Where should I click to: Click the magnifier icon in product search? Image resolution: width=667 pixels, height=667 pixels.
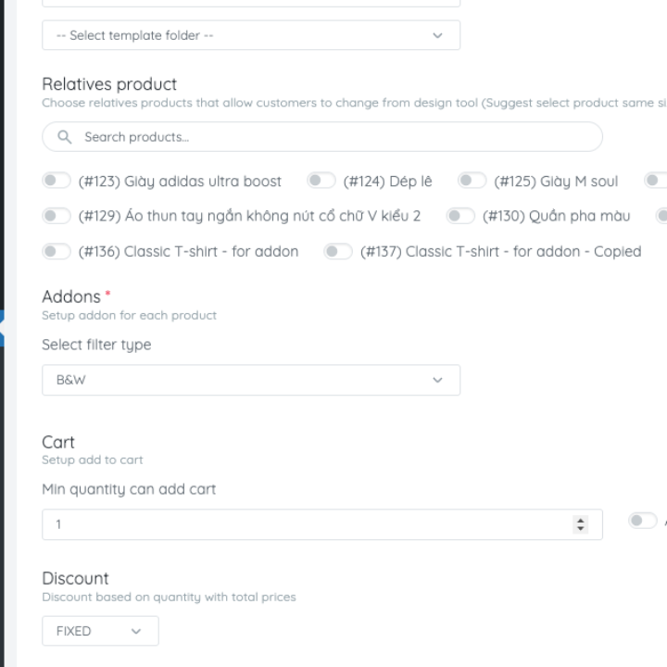[x=65, y=137]
